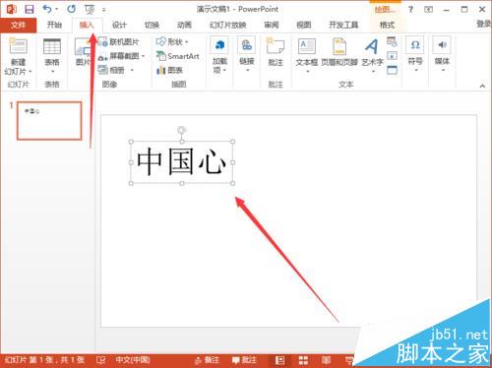Image resolution: width=492 pixels, height=368 pixels.
Task: Click the insert object icon
Action: point(392,70)
